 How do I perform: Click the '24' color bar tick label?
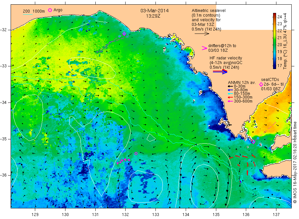[x=279, y=17]
